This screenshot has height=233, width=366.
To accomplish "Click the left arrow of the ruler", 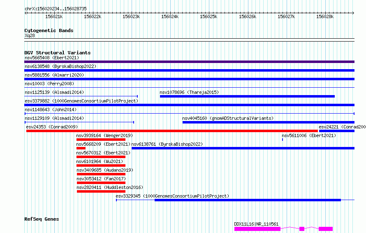I will [x=25, y=13].
